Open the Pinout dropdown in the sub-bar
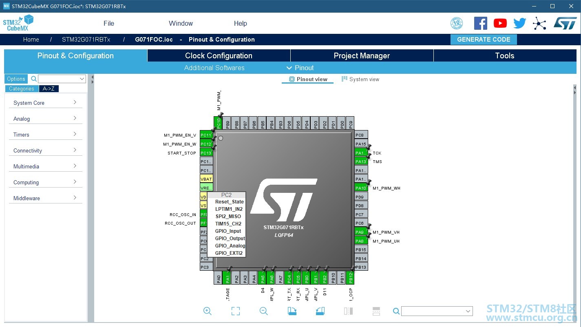The height and width of the screenshot is (327, 581). 300,68
